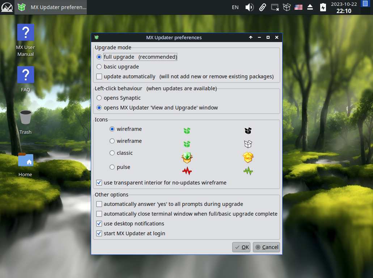Image resolution: width=373 pixels, height=278 pixels.
Task: Open the Trash desktop icon
Action: (25, 122)
